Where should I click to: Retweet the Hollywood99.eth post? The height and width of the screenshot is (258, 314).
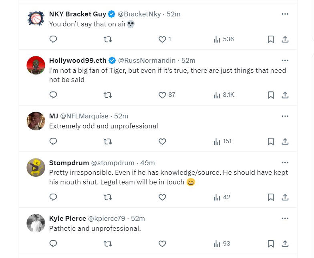[x=108, y=95]
